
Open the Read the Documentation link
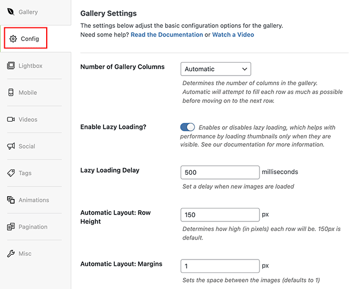167,35
